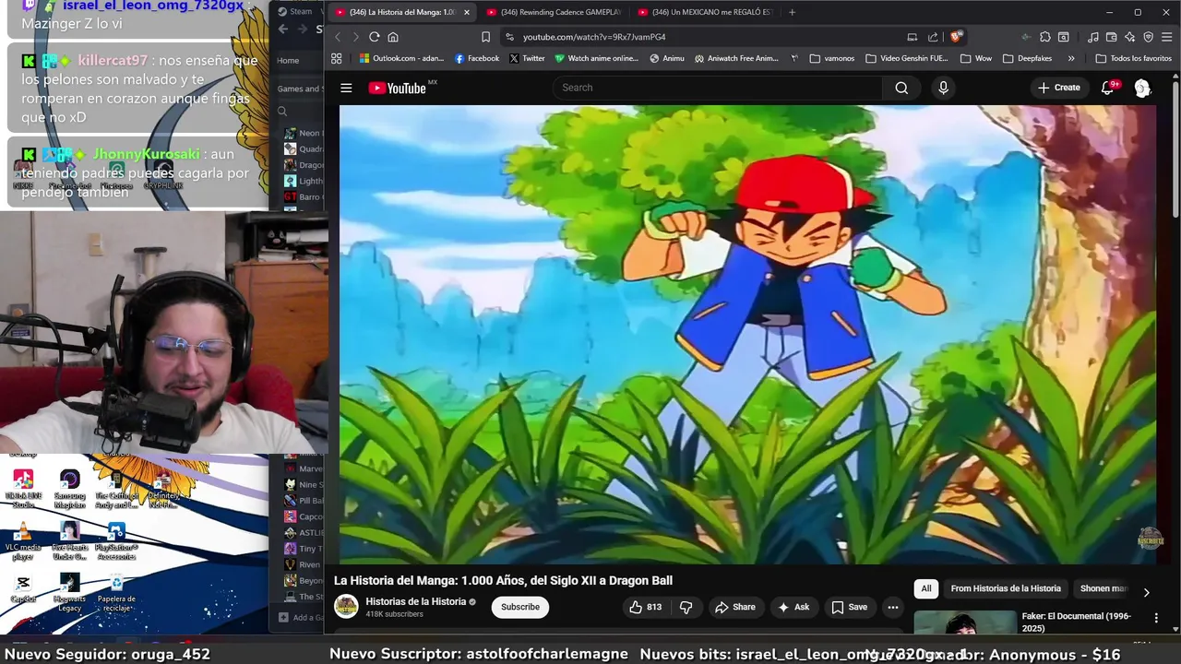Viewport: 1181px width, 664px height.
Task: Subscribe to Historias de la Historia
Action: point(520,607)
